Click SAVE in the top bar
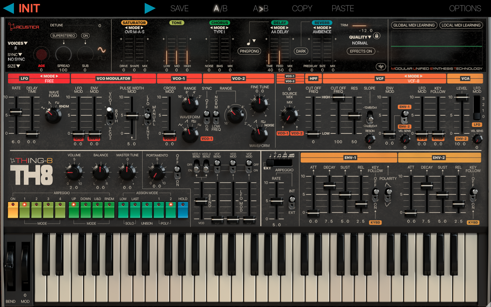 179,9
